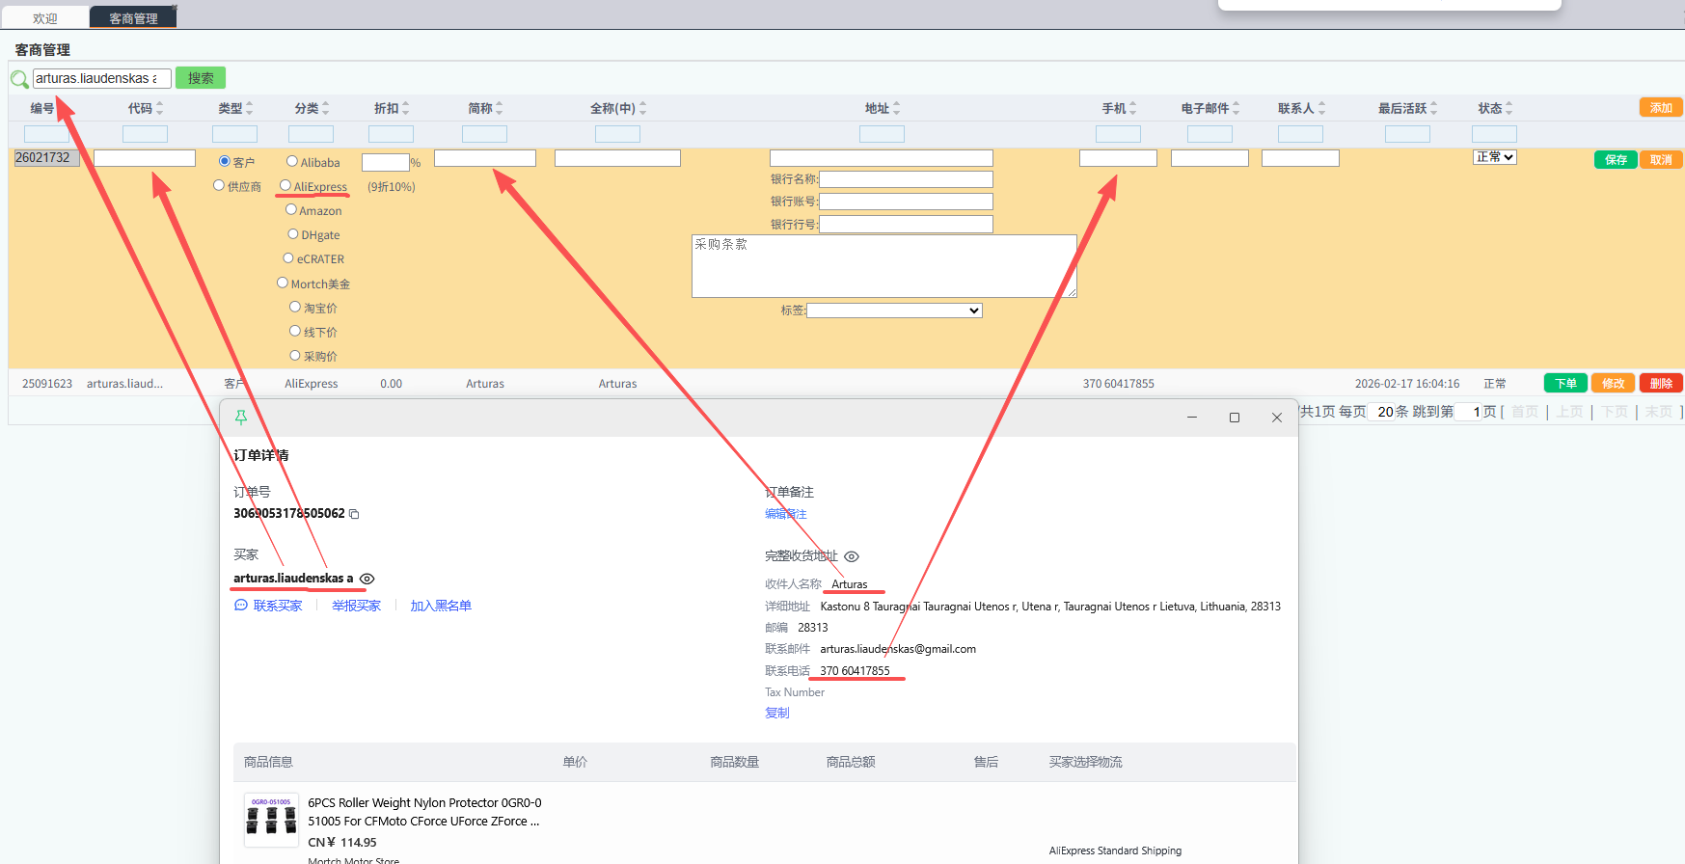The width and height of the screenshot is (1685, 864).
Task: Click the 采购条款 text area
Action: [x=883, y=266]
